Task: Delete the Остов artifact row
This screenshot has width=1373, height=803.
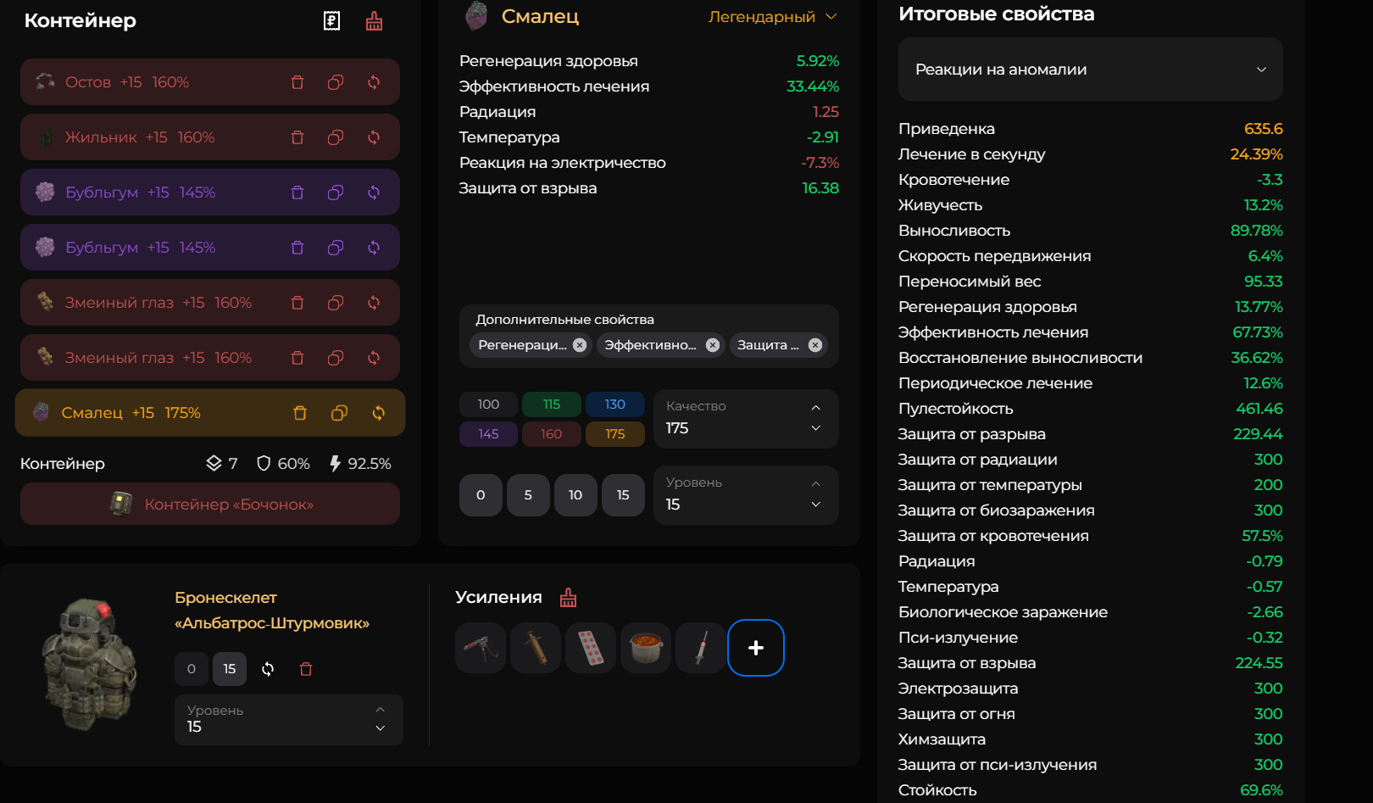Action: pos(297,82)
